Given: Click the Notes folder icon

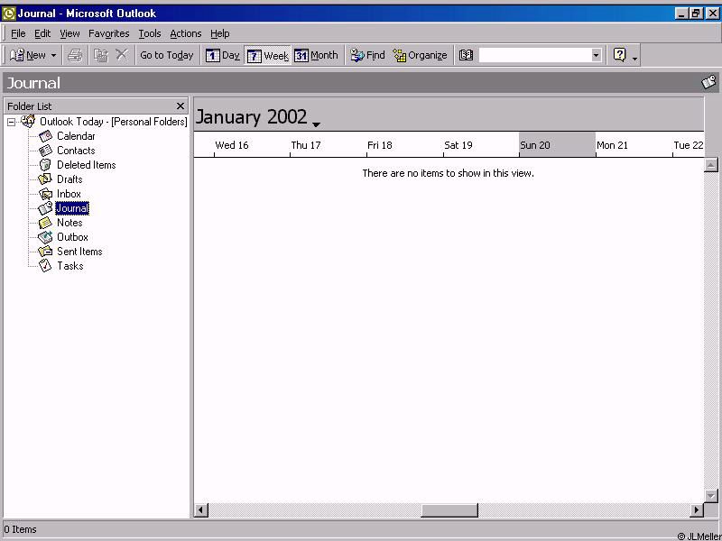Looking at the screenshot, I should (x=45, y=223).
